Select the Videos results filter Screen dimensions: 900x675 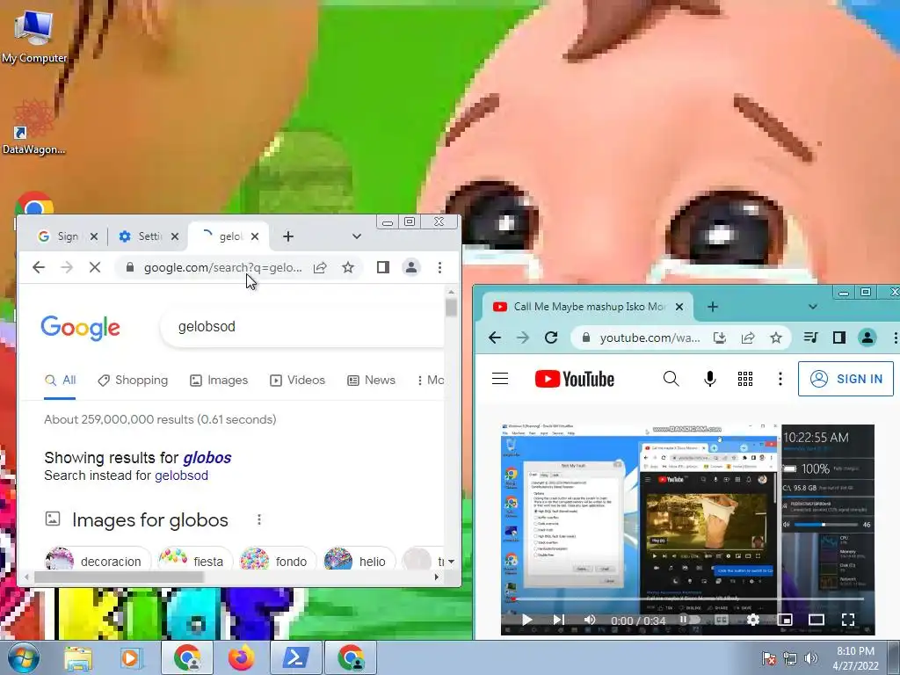click(x=297, y=380)
